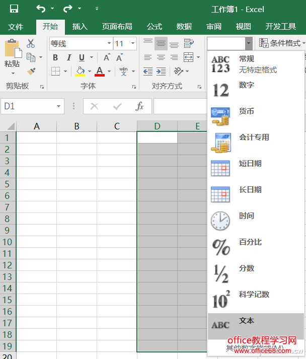The width and height of the screenshot is (306, 359).
Task: Toggle underline formatting
Action: pyautogui.click(x=82, y=57)
